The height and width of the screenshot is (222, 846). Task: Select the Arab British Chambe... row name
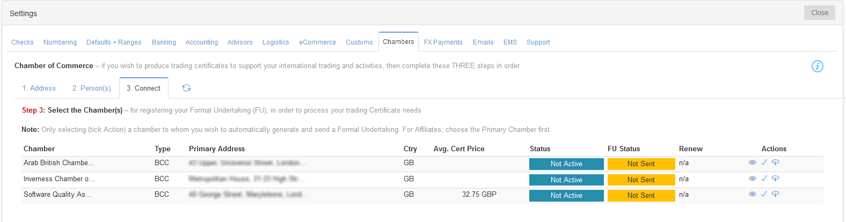[x=59, y=162]
